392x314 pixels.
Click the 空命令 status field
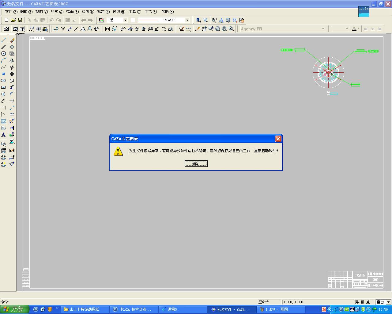pos(269,302)
